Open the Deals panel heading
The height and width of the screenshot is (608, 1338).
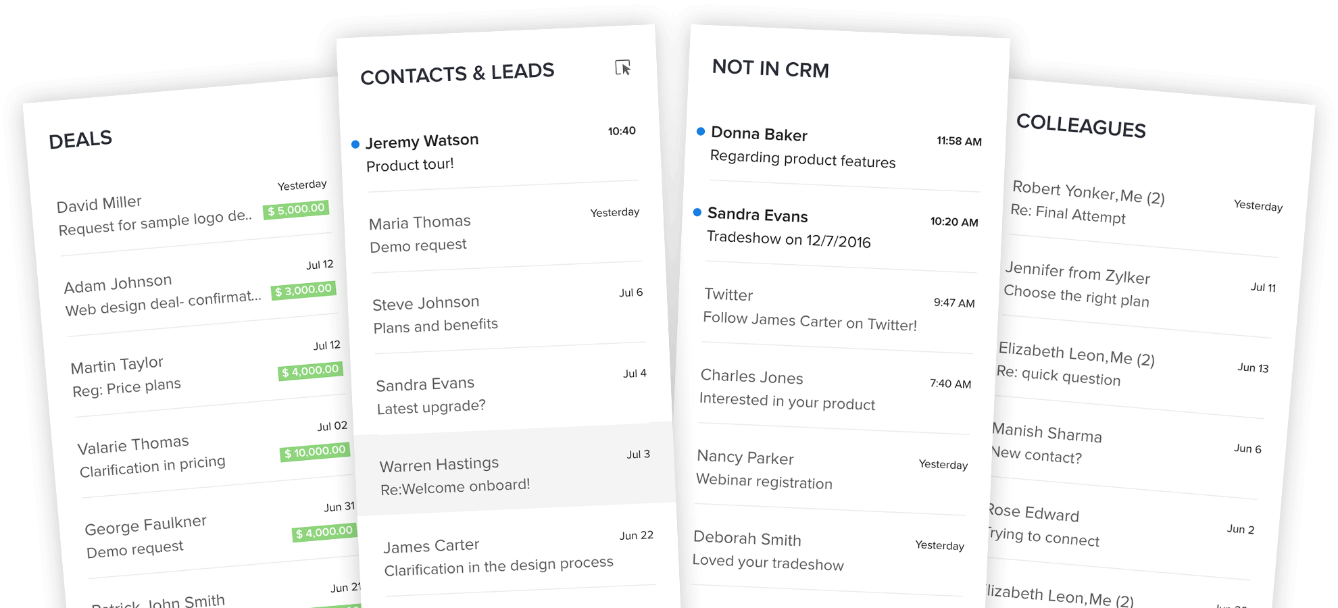click(80, 140)
